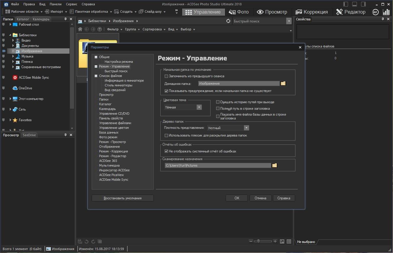Click the Домашняя папка path field
Screen dimensions: 393x253
coord(239,83)
